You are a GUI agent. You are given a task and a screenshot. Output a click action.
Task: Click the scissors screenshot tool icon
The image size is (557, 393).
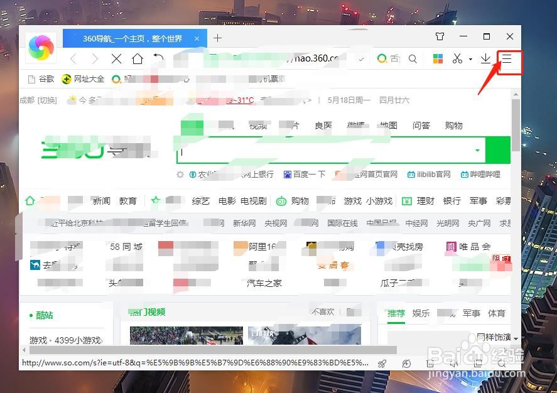[458, 59]
